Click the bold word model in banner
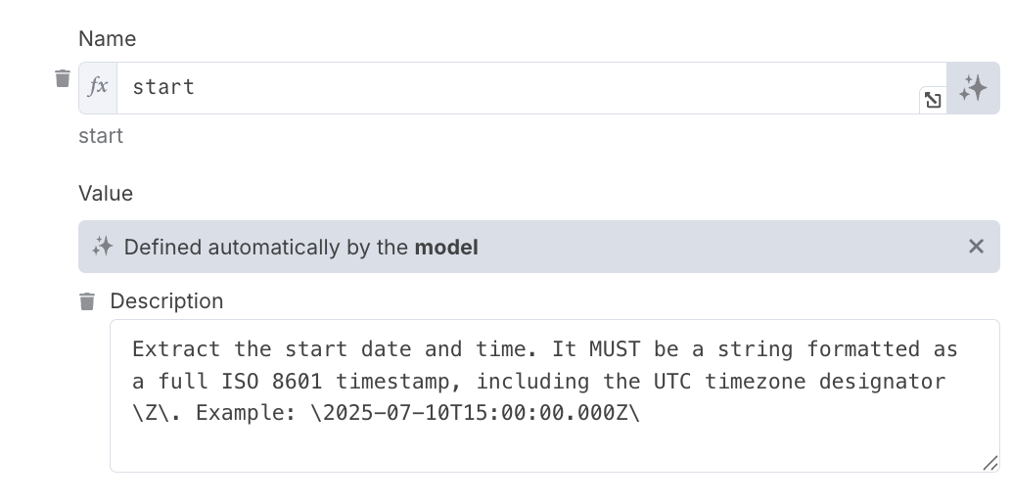Viewport: 1012px width, 503px height. tap(446, 248)
